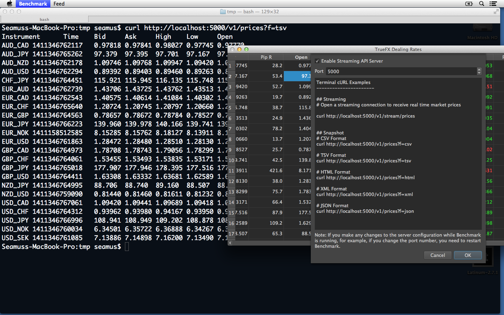Open the battery status menu icon
504x315 pixels.
(469, 3)
